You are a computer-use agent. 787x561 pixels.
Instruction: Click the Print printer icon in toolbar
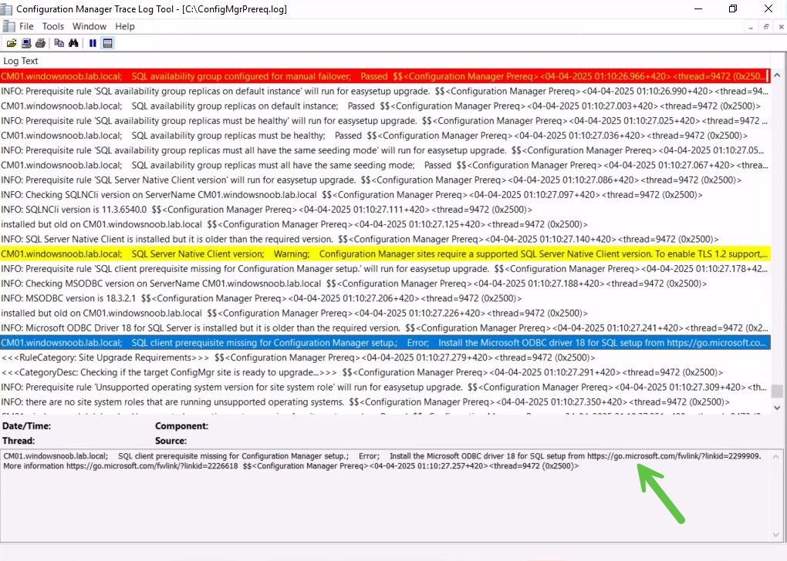[40, 43]
